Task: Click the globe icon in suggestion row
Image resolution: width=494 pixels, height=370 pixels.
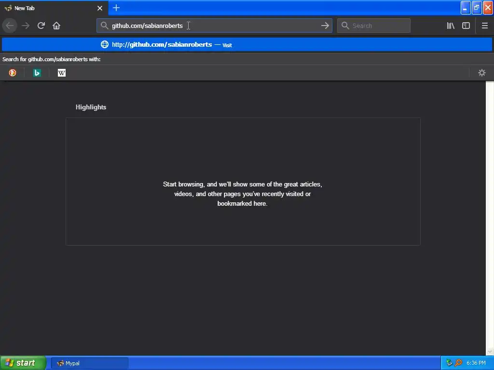Action: point(105,44)
